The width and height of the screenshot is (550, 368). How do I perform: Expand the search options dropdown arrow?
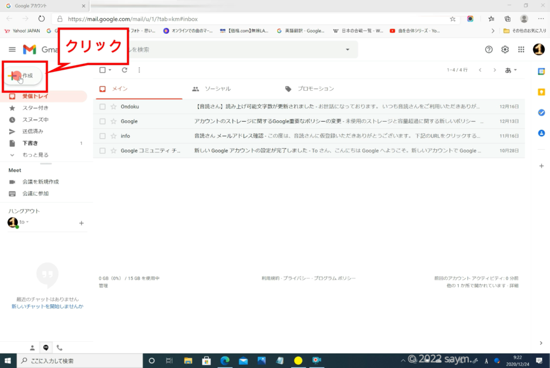(x=348, y=49)
